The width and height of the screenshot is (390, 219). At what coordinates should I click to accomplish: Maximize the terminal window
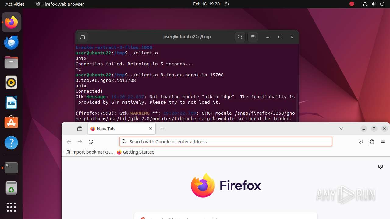[x=280, y=37]
